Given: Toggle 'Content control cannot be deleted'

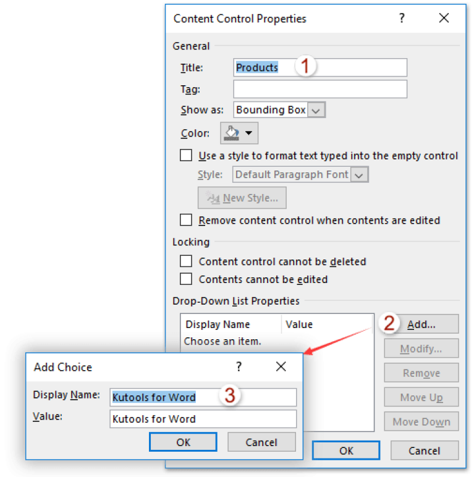Looking at the screenshot, I should pos(186,261).
